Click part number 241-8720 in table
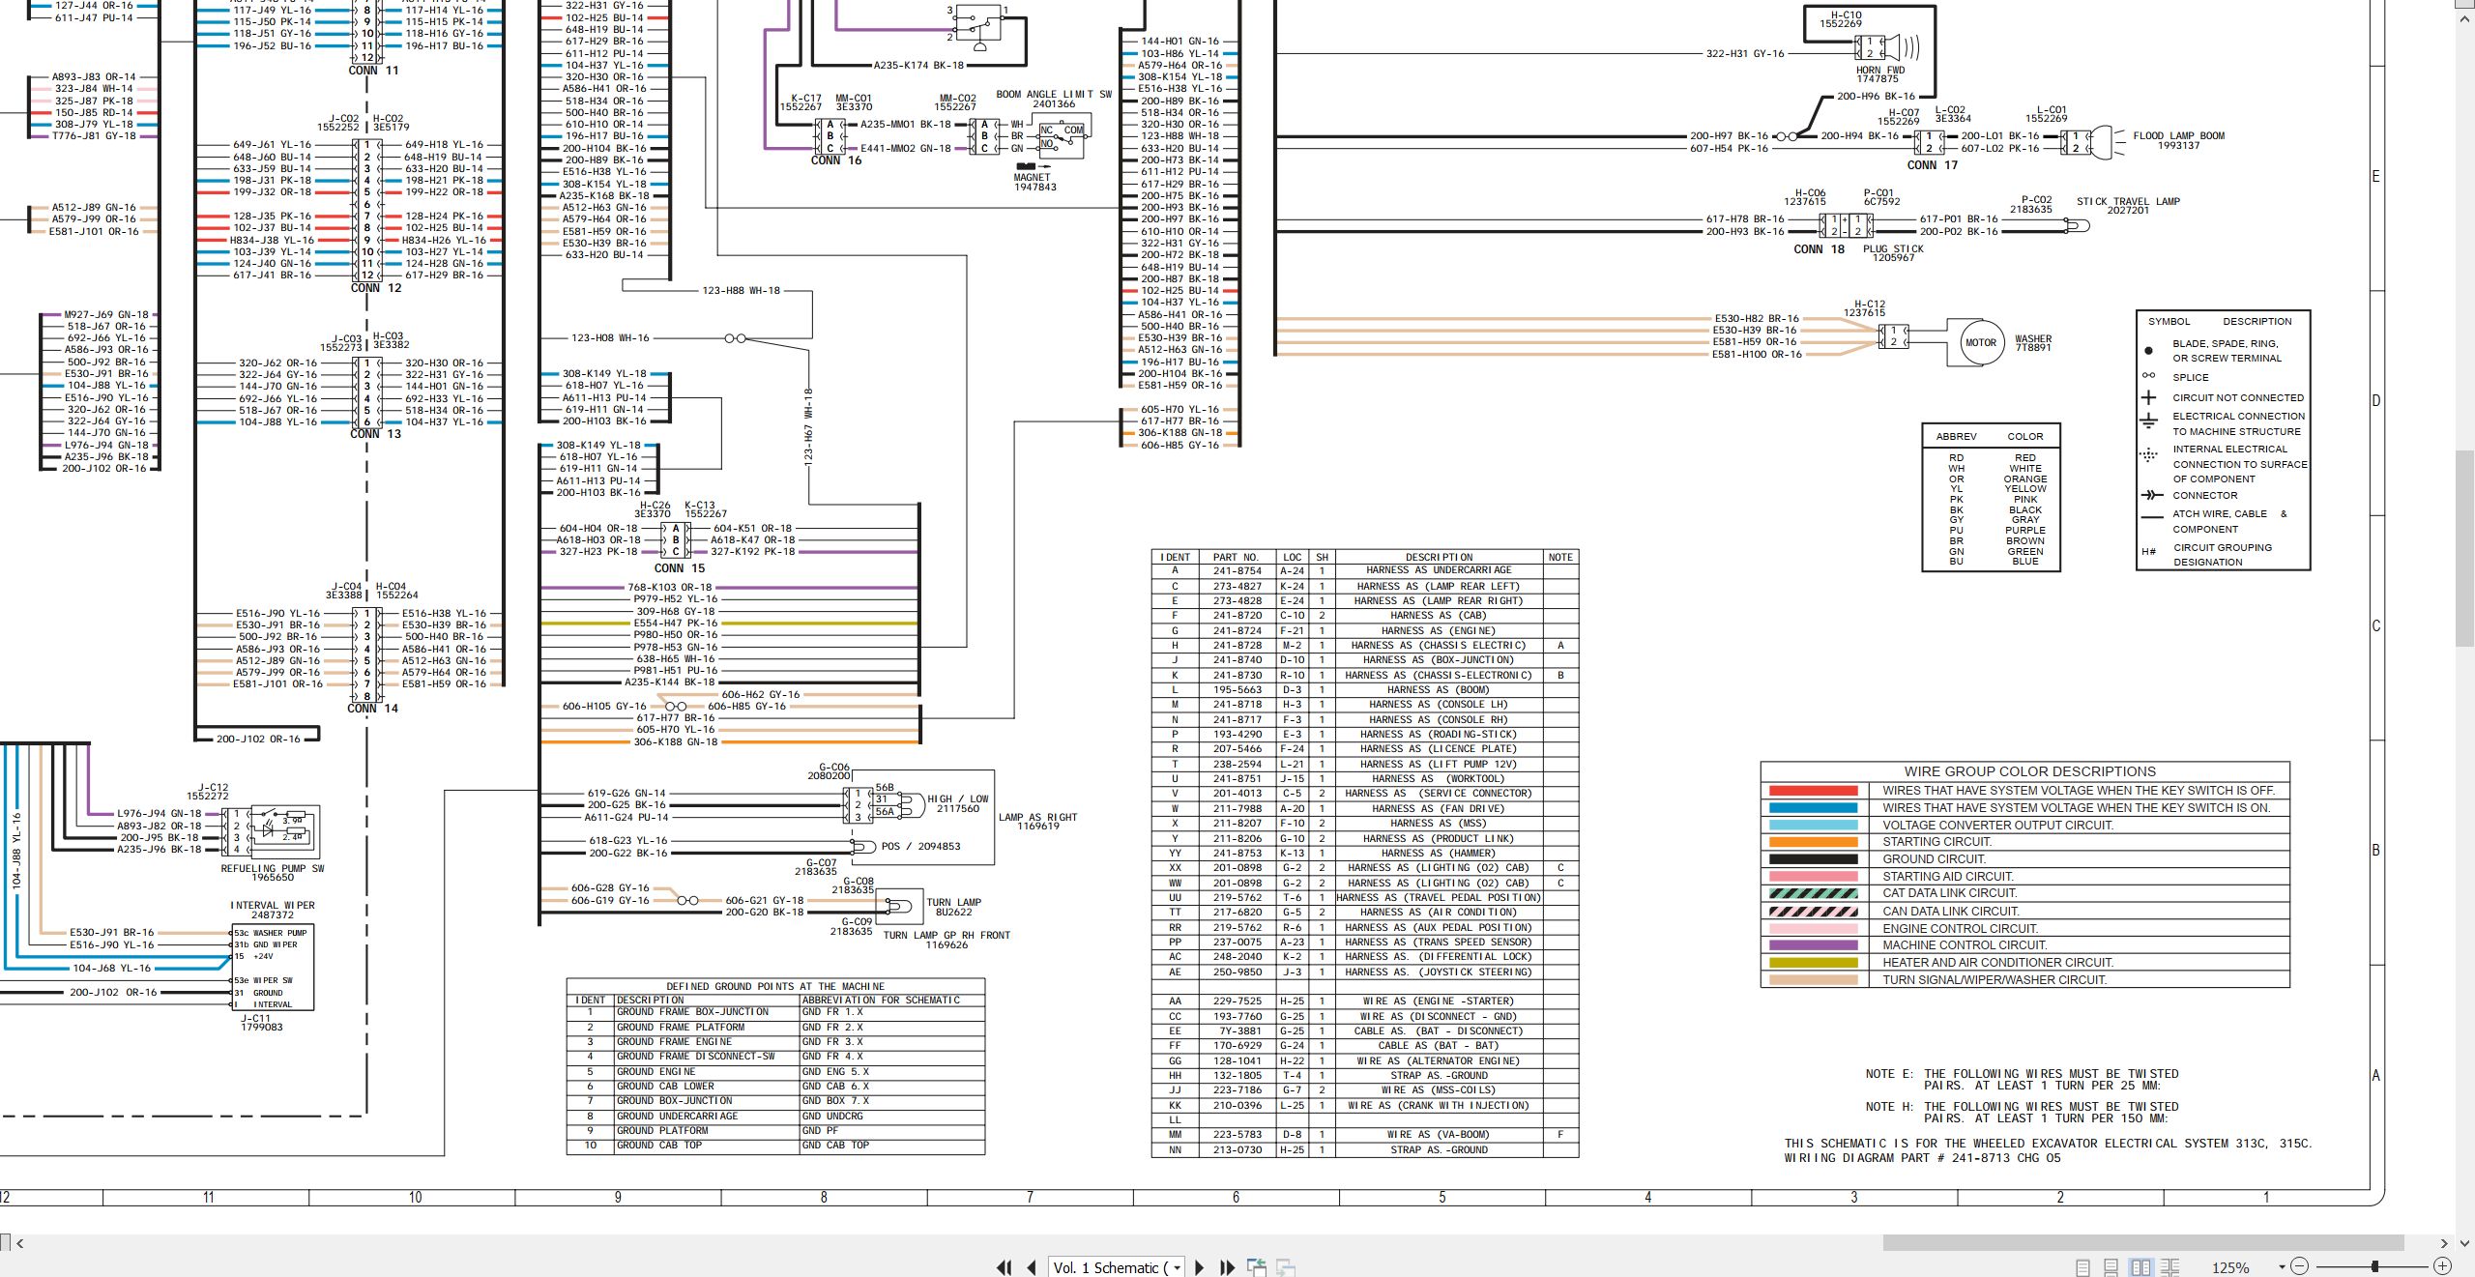Screen dimensions: 2475x1277 [x=1237, y=616]
